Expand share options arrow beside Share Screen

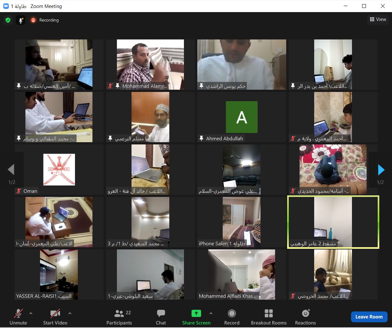coord(211,313)
